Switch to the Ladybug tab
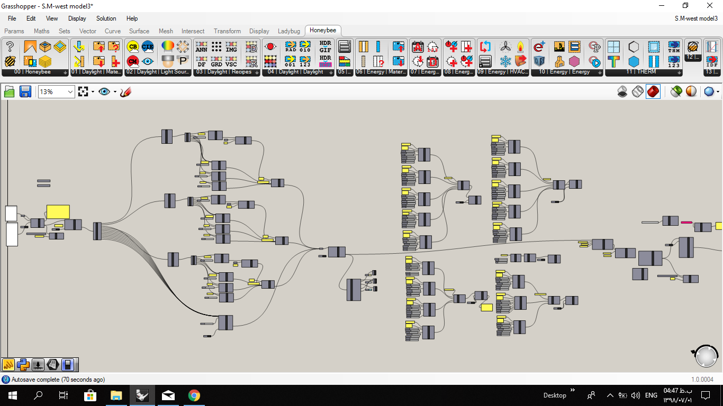Image resolution: width=723 pixels, height=406 pixels. 289,31
